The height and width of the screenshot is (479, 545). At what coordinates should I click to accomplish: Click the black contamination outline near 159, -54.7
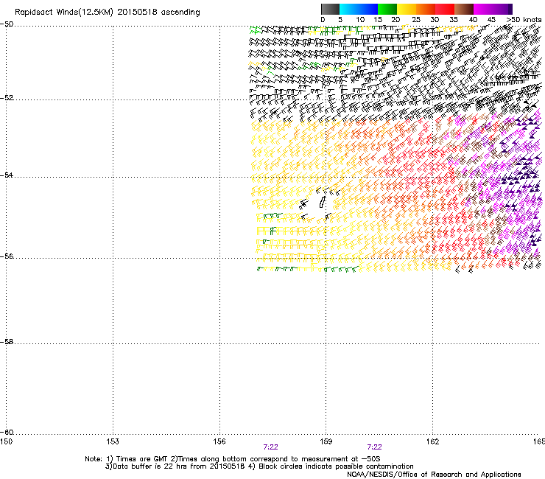coord(323,202)
